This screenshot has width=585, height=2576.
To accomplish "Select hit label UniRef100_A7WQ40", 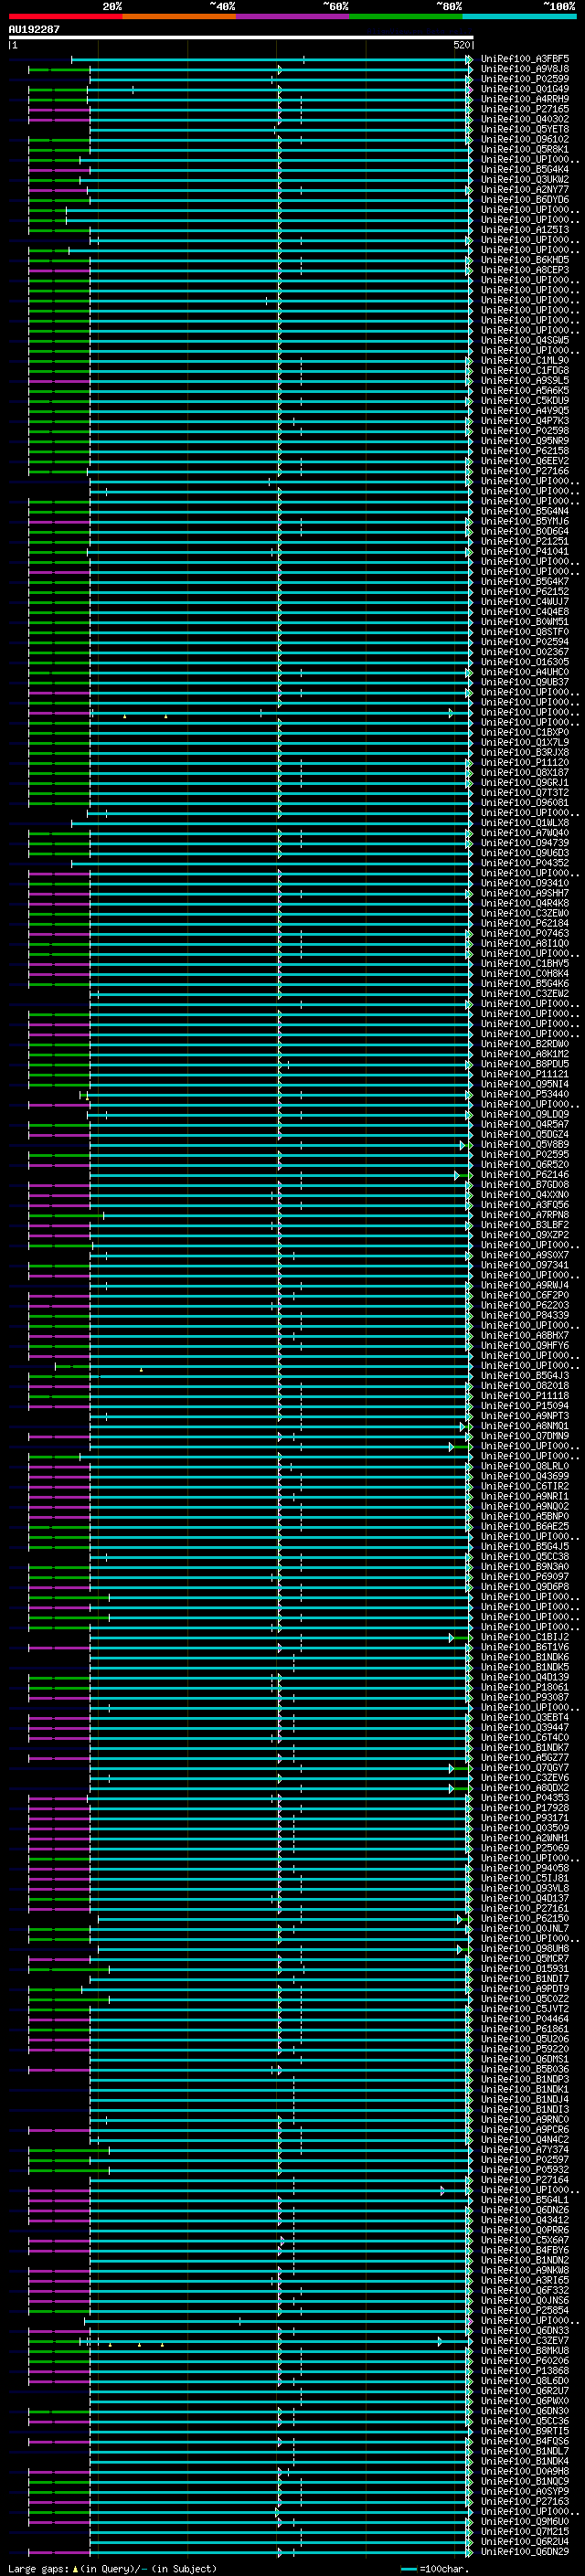I will point(525,833).
